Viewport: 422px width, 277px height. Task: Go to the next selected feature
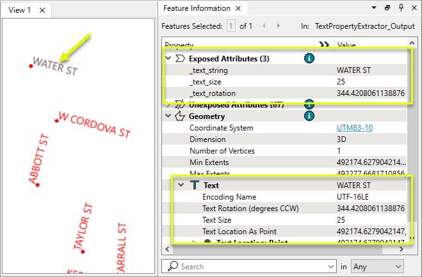click(278, 26)
